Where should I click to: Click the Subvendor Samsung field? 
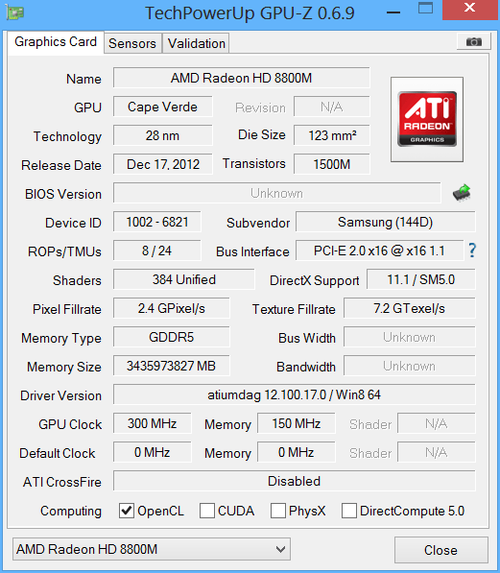[x=386, y=222]
